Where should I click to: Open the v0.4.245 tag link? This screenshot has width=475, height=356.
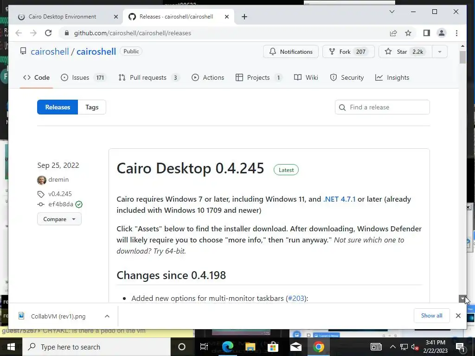60,194
